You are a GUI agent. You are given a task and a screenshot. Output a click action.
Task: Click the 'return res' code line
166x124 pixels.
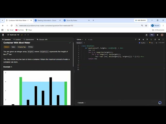tap(93, 59)
